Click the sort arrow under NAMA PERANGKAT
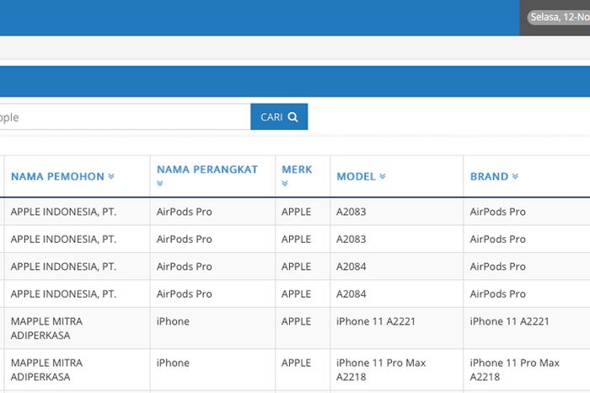This screenshot has height=393, width=590. [160, 184]
